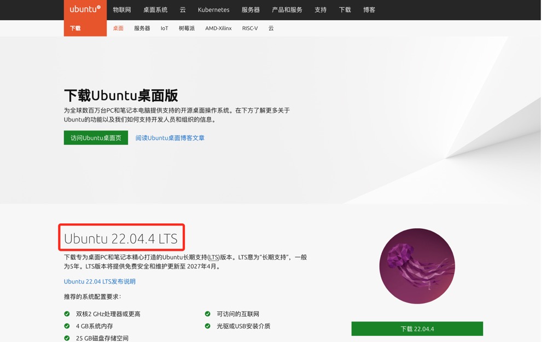Click the orange 下载 section label
Screen dimensions: 547x342
point(75,28)
